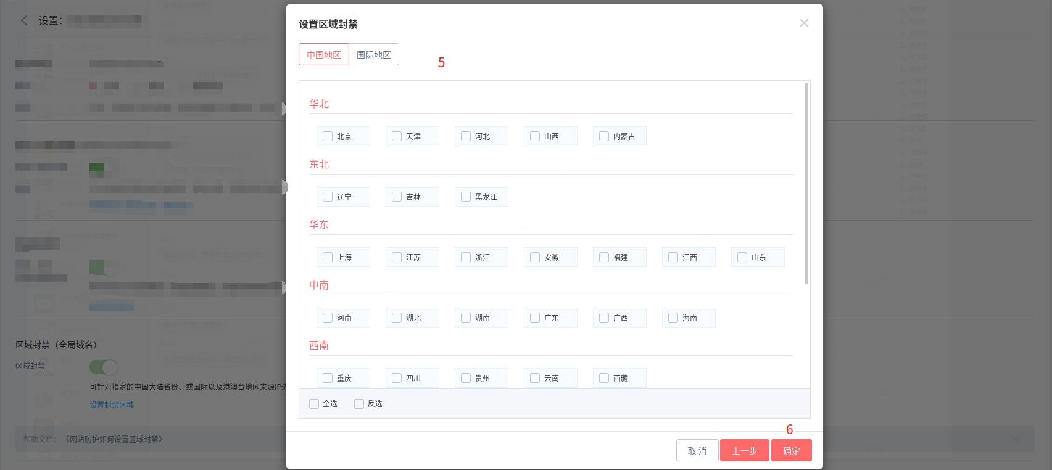
Task: Switch to the 中国地区 tab
Action: tap(324, 54)
